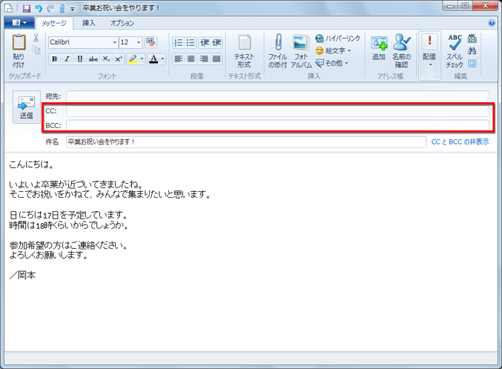Open the blue application menu button

(x=19, y=23)
